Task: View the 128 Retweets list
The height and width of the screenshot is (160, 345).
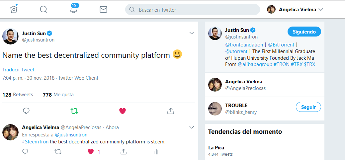Action: 18,95
